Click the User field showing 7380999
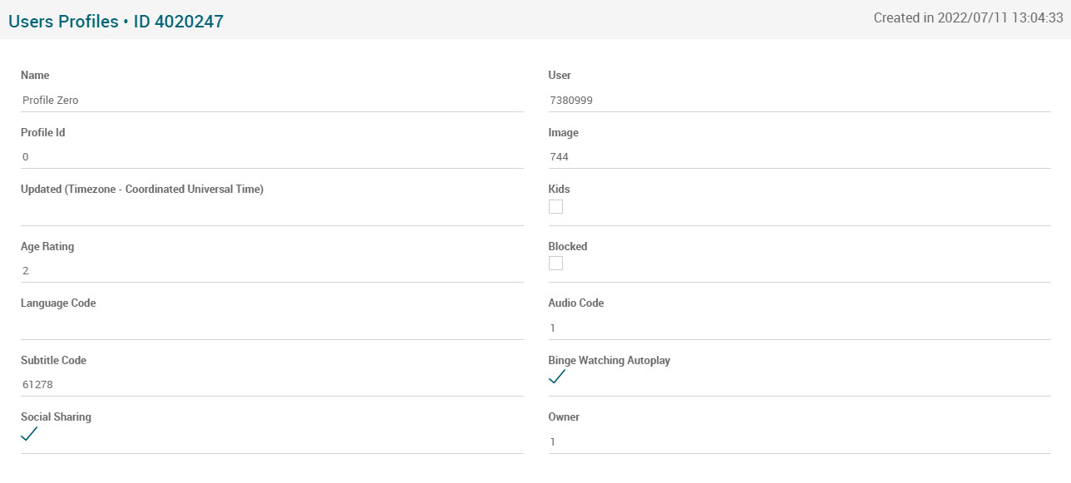The width and height of the screenshot is (1071, 483). 799,100
